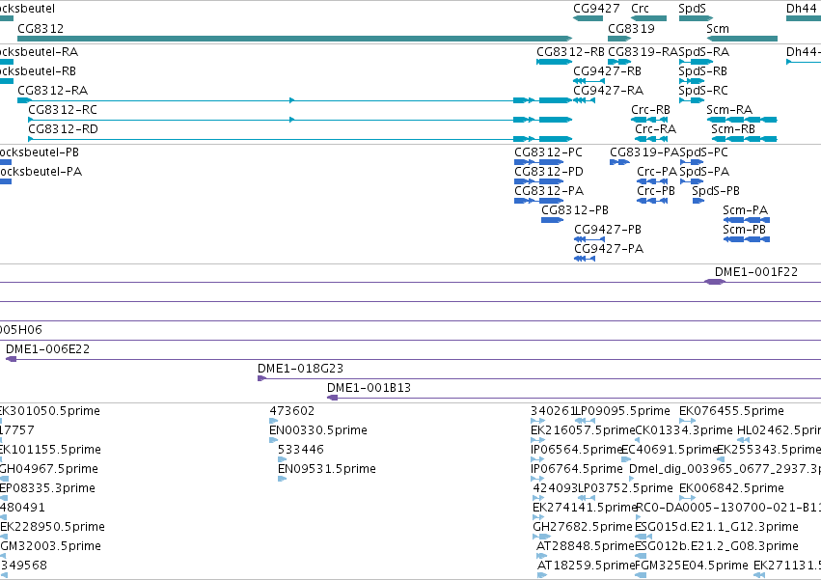Select EST 533446 label
The image size is (821, 580).
click(x=301, y=450)
